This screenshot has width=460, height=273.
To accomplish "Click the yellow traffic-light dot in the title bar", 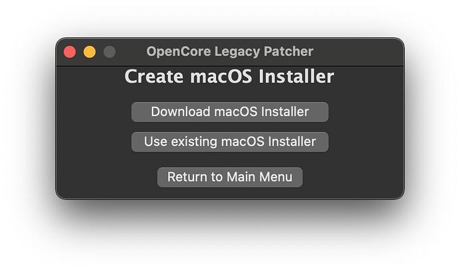I will (89, 52).
